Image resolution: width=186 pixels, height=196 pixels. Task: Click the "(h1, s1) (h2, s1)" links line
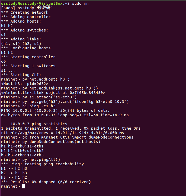(21, 44)
